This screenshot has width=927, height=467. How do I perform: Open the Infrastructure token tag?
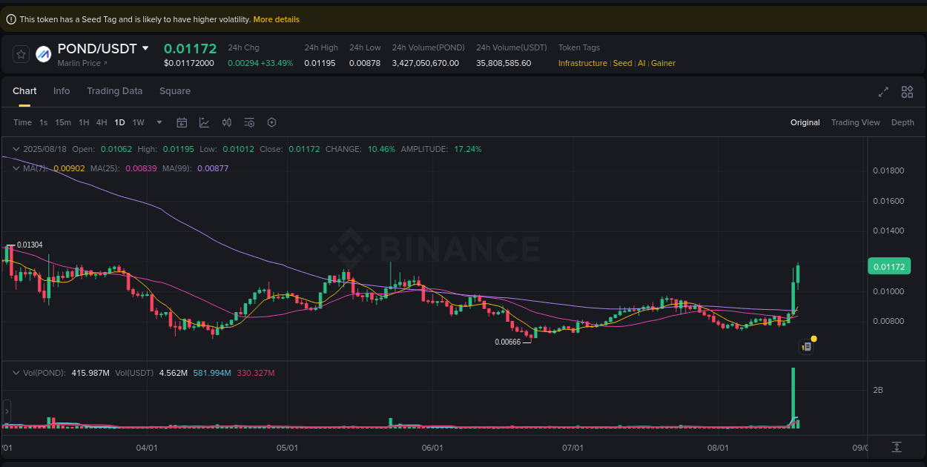pyautogui.click(x=583, y=63)
